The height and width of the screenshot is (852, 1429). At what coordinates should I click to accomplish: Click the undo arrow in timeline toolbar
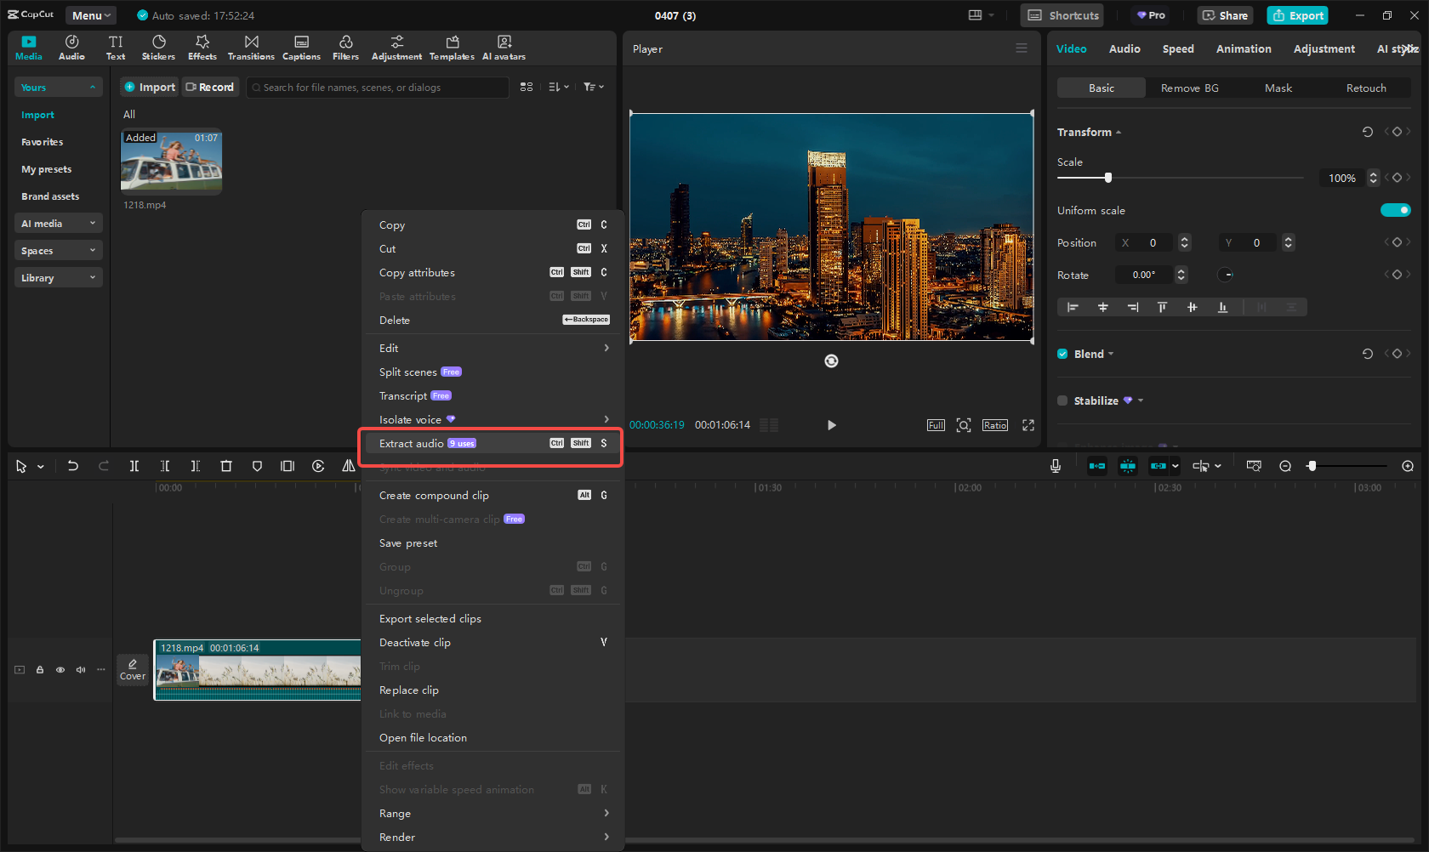[x=73, y=466]
